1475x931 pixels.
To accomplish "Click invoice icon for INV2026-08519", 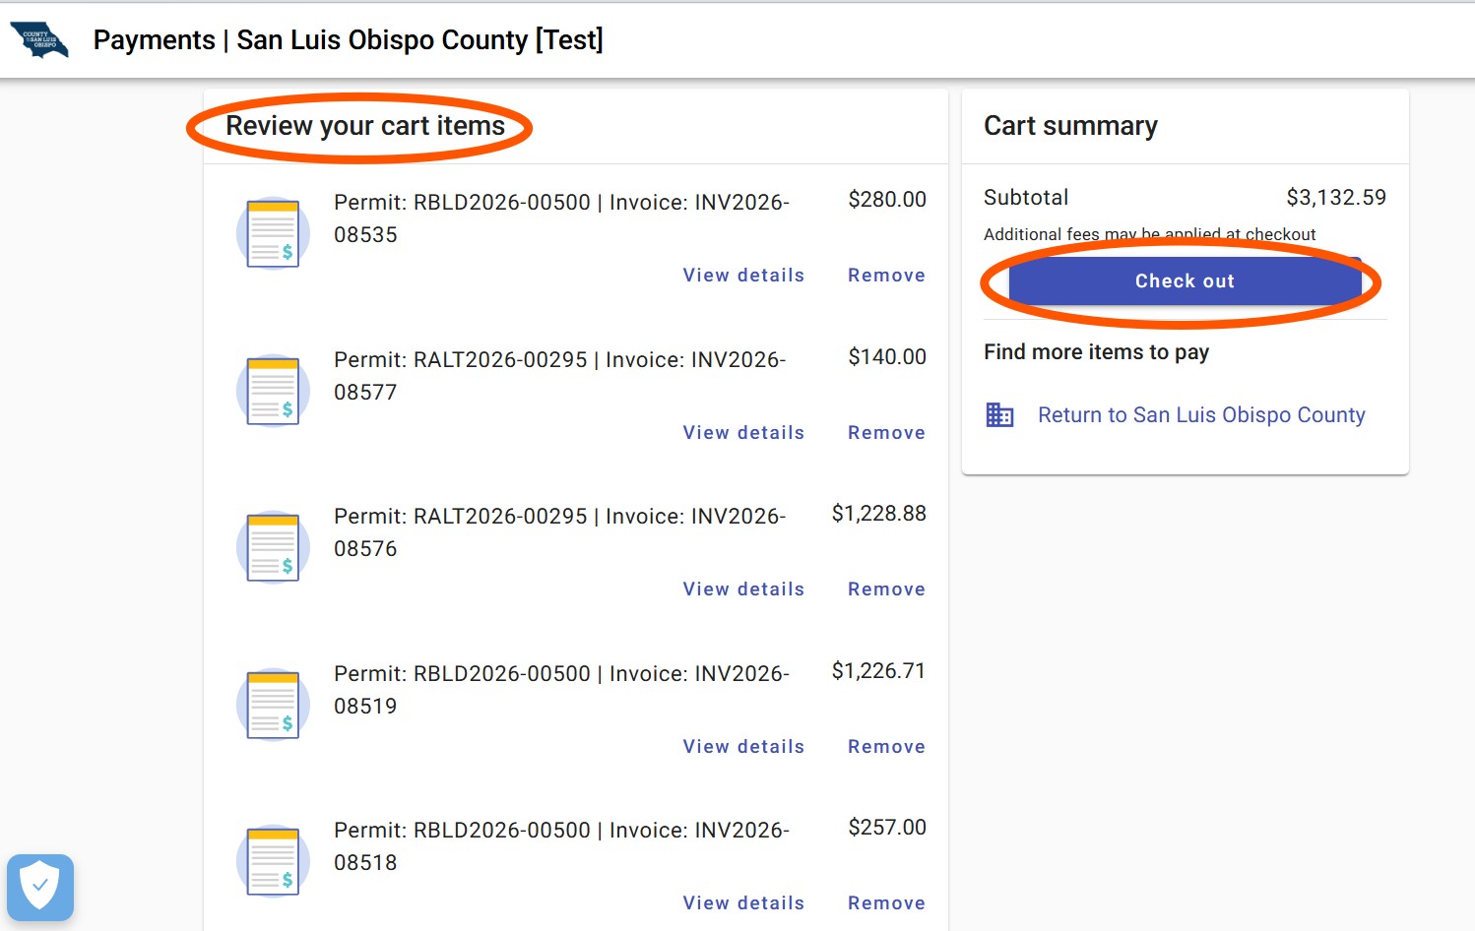I will point(273,705).
